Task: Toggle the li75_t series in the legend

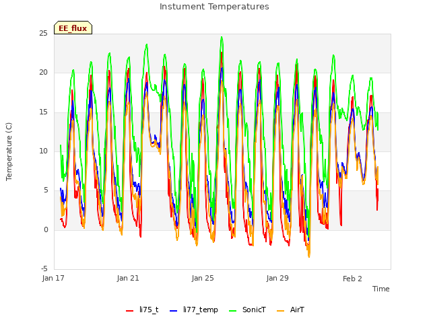Action: click(142, 310)
